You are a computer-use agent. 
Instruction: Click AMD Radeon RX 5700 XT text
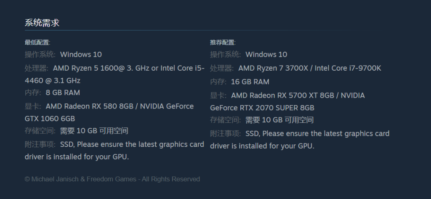click(274, 96)
